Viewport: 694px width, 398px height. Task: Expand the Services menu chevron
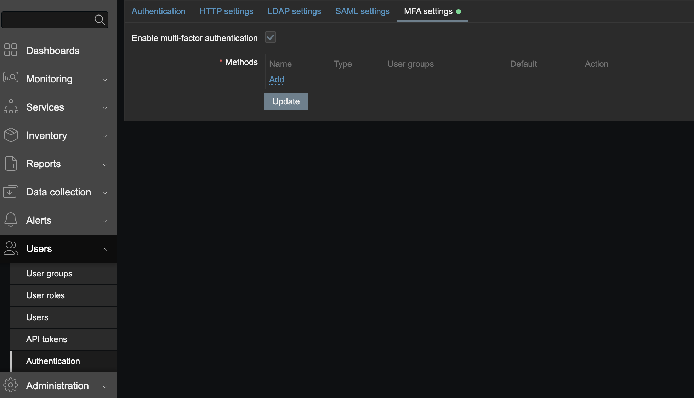coord(105,108)
